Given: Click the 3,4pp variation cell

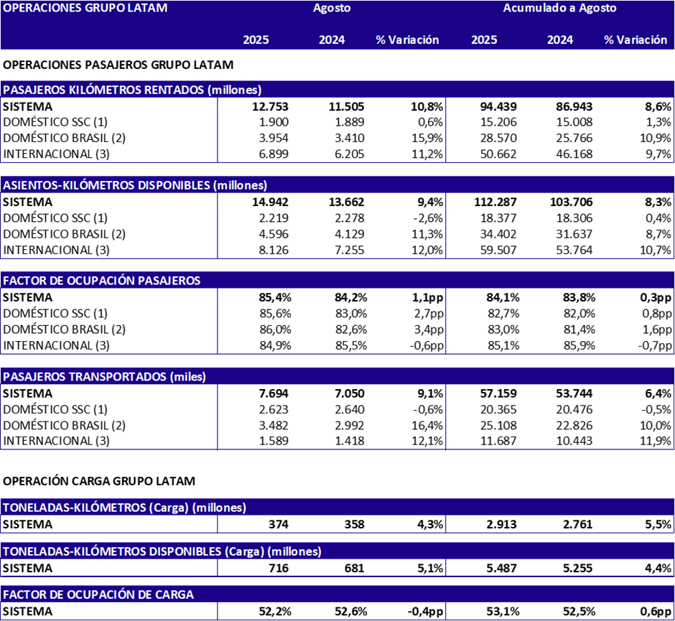Looking at the screenshot, I should 429,330.
